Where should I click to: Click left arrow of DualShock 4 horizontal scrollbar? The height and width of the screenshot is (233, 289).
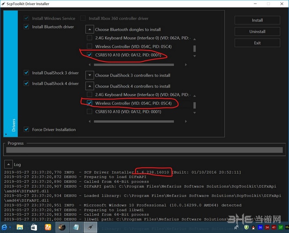pos(89,121)
